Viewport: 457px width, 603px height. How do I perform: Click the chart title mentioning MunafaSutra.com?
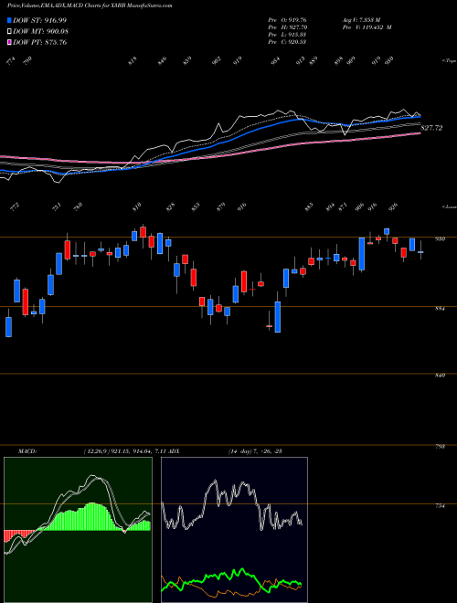[x=90, y=5]
